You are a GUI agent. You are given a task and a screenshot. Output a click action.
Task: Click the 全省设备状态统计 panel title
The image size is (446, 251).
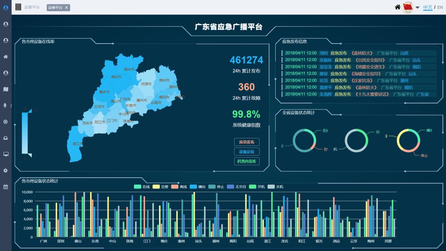click(x=298, y=112)
